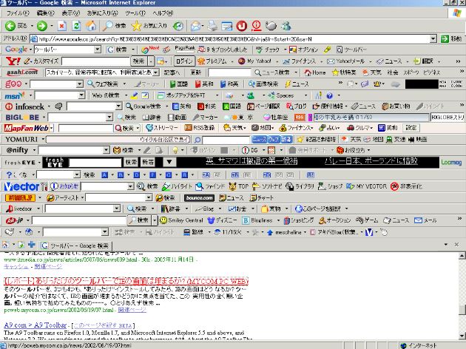Open the red レポート MYCOM PC WEB result link
This screenshot has height=349, width=466.
[x=126, y=281]
